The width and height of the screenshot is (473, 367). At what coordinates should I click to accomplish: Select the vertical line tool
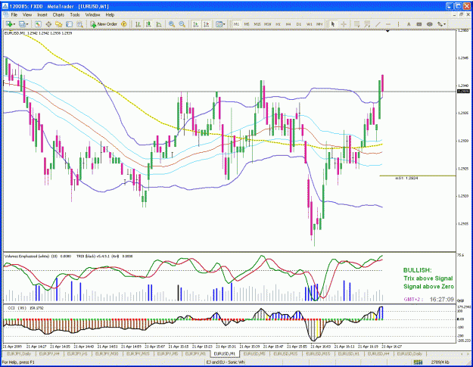[398, 24]
